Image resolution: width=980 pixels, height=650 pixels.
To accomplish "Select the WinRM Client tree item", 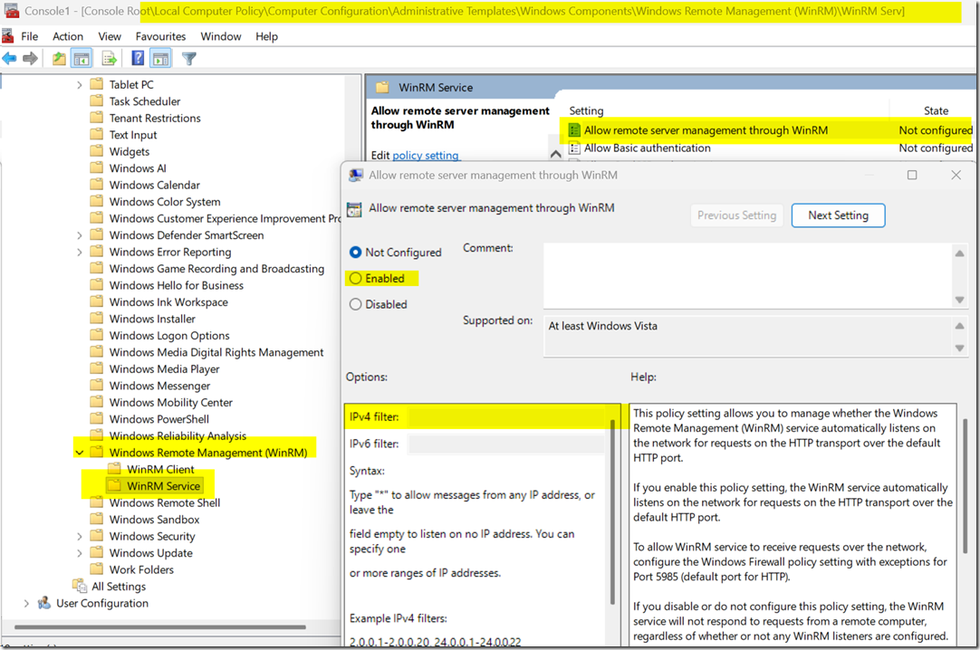I will coord(160,469).
